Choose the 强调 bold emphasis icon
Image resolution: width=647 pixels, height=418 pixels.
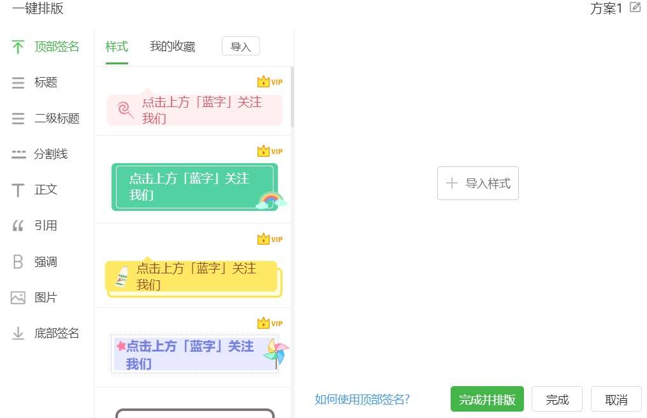tap(18, 262)
